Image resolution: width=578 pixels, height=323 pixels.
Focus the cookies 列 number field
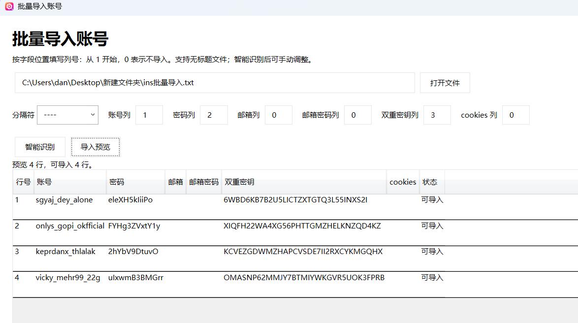(x=516, y=115)
